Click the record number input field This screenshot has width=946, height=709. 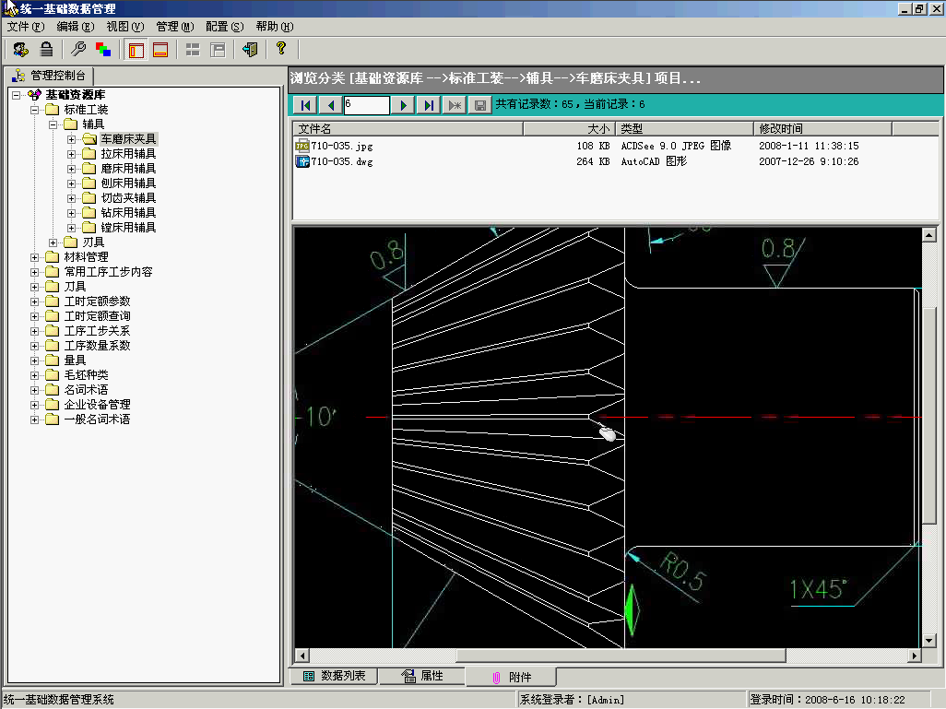coord(366,105)
